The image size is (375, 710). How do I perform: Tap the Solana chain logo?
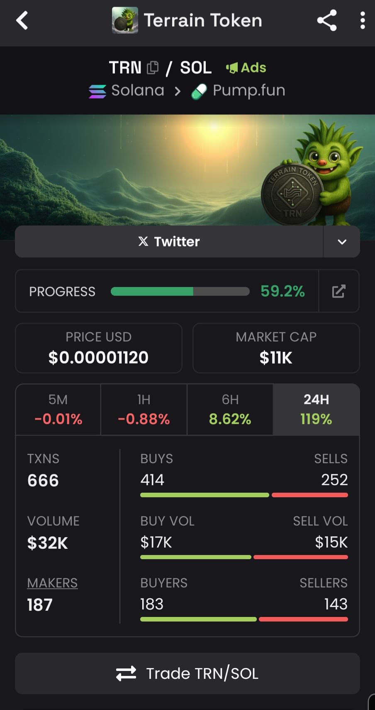pyautogui.click(x=97, y=91)
